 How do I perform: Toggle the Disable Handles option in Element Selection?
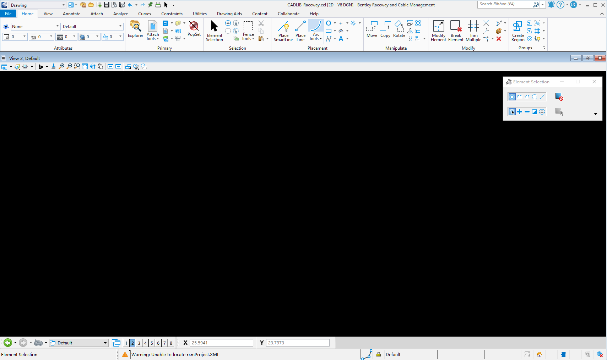[x=559, y=97]
